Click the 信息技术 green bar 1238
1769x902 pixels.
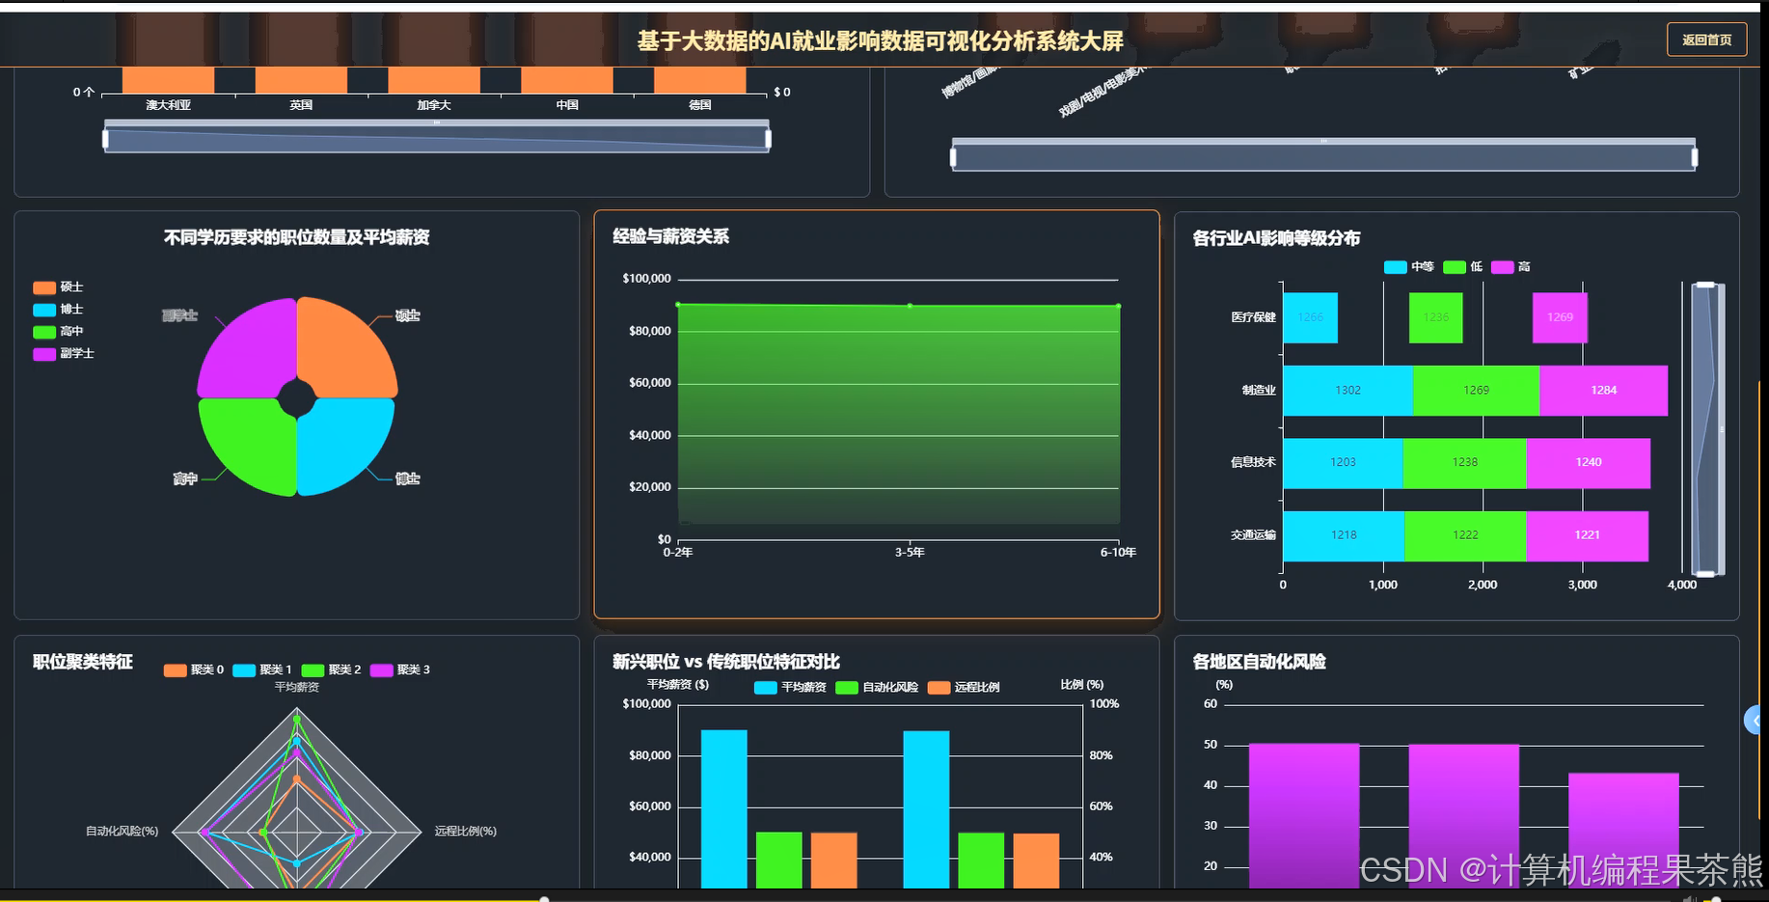click(1464, 463)
